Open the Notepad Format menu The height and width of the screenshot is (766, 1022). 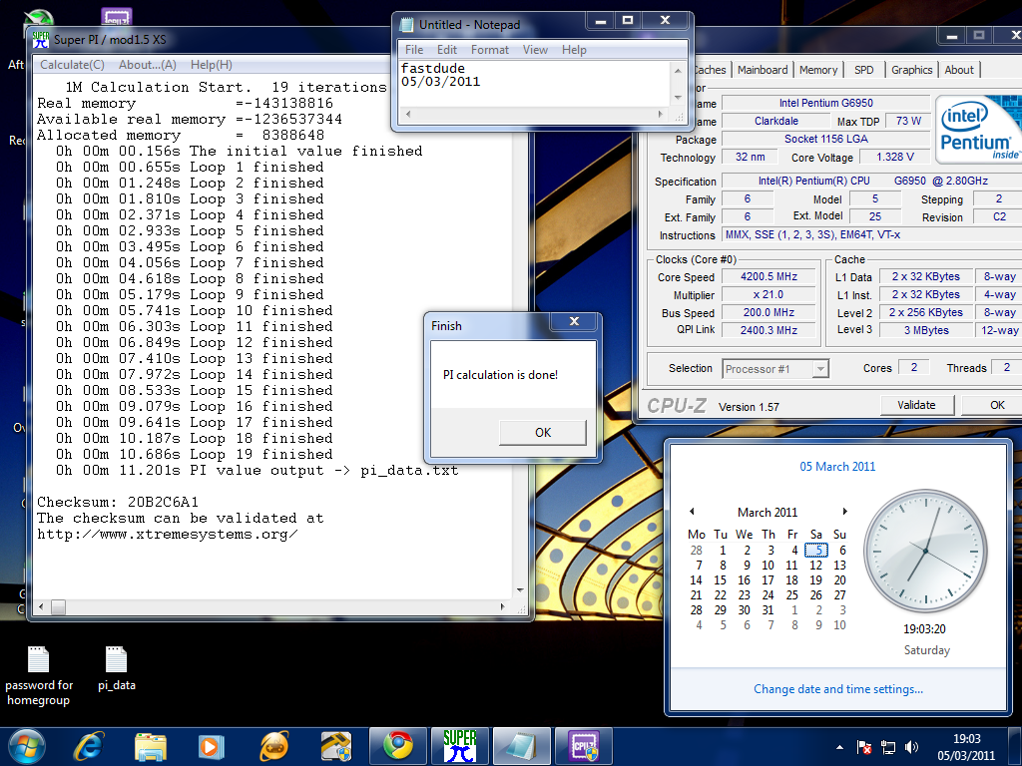(x=489, y=50)
